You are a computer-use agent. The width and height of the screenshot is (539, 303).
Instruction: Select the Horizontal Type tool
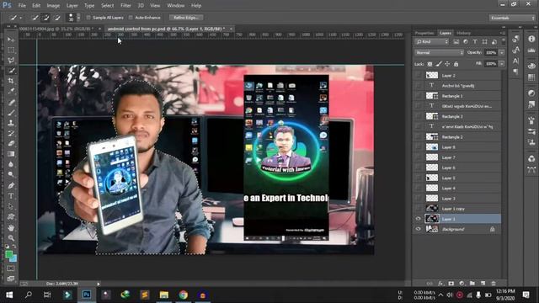coord(11,196)
